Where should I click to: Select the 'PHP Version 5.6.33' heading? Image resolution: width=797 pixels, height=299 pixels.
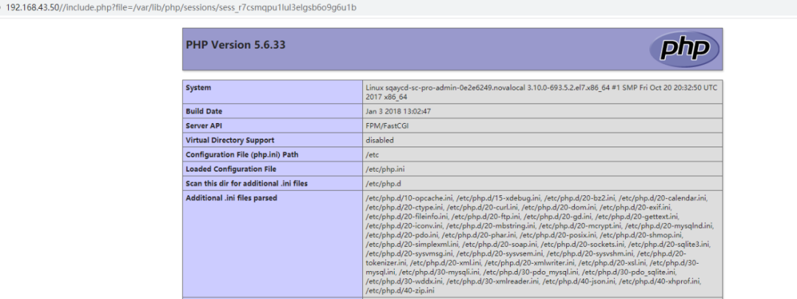click(235, 45)
